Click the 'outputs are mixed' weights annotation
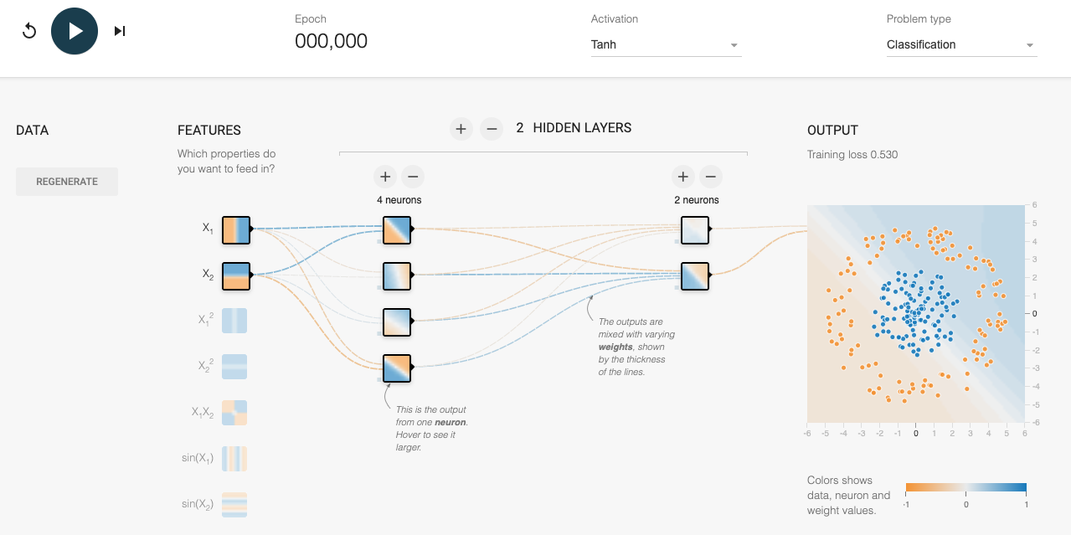This screenshot has height=535, width=1071. coord(636,347)
